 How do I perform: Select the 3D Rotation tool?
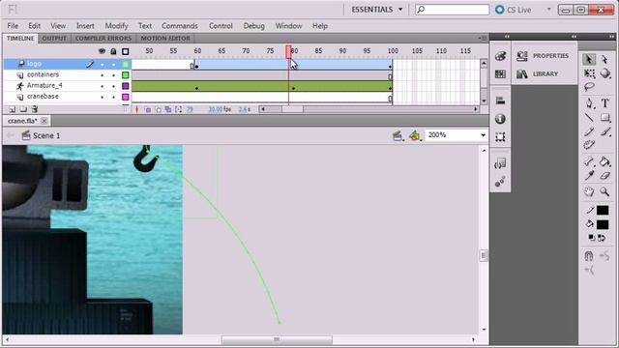[x=604, y=73]
